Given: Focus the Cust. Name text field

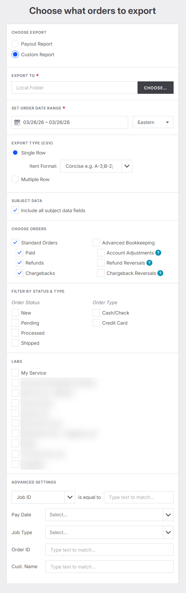Looking at the screenshot, I should pyautogui.click(x=109, y=567).
